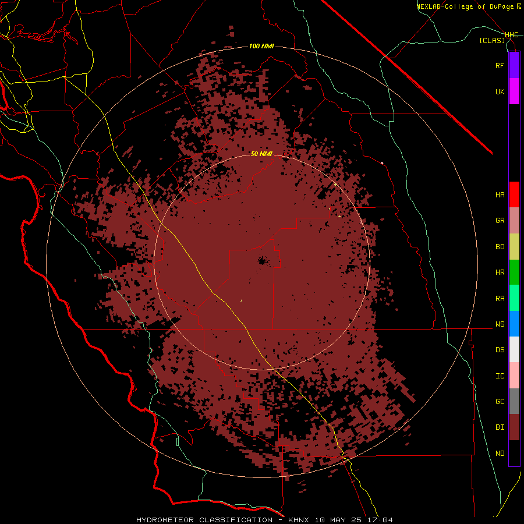
Task: Click the [CLAS] units label
Action: (x=492, y=40)
